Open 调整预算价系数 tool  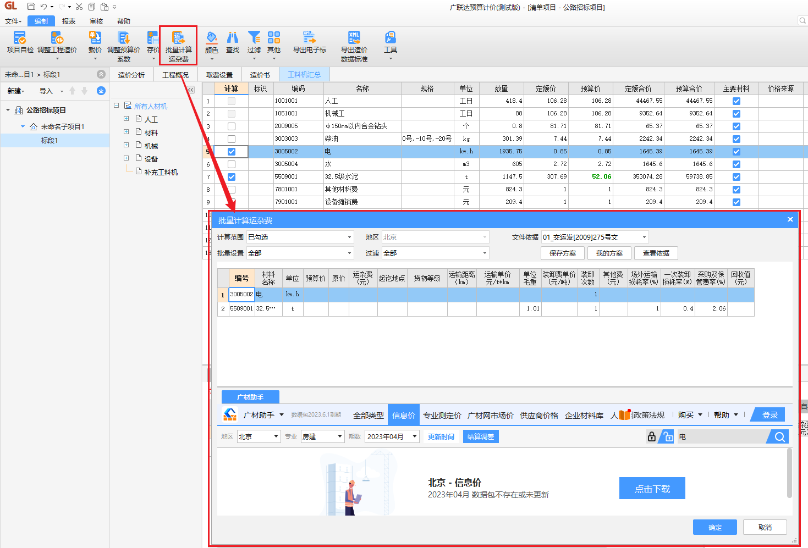coord(124,37)
